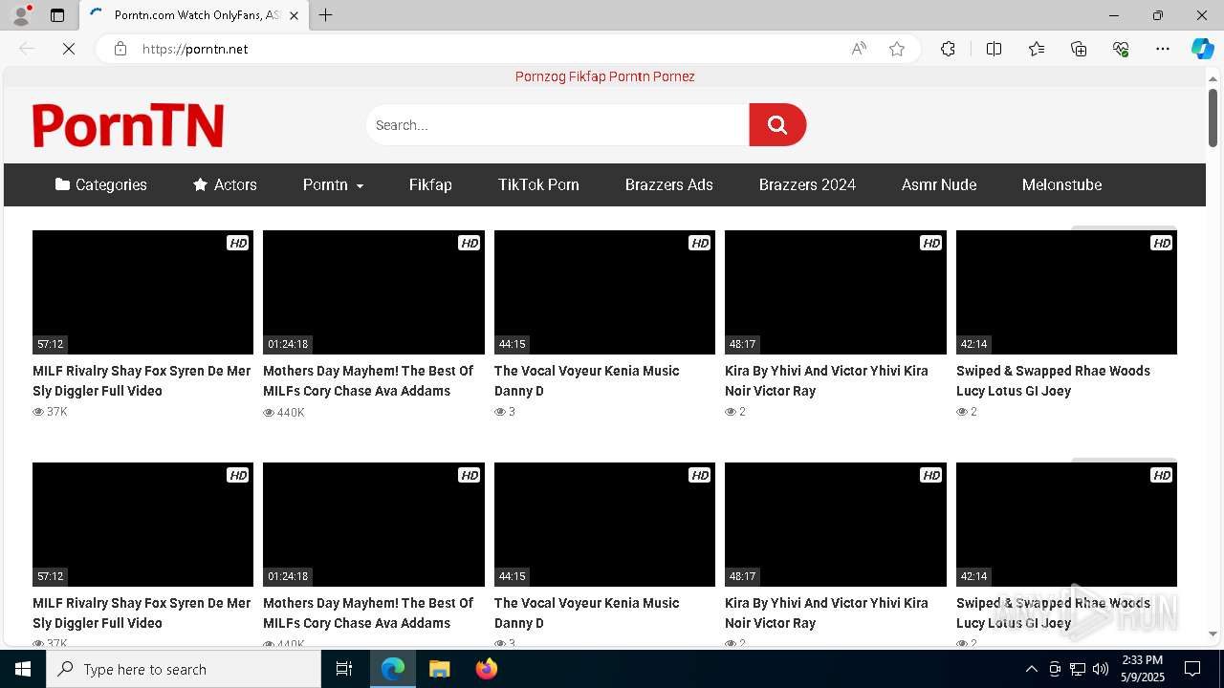Open the tab actions menu icon
1224x688 pixels.
57,15
